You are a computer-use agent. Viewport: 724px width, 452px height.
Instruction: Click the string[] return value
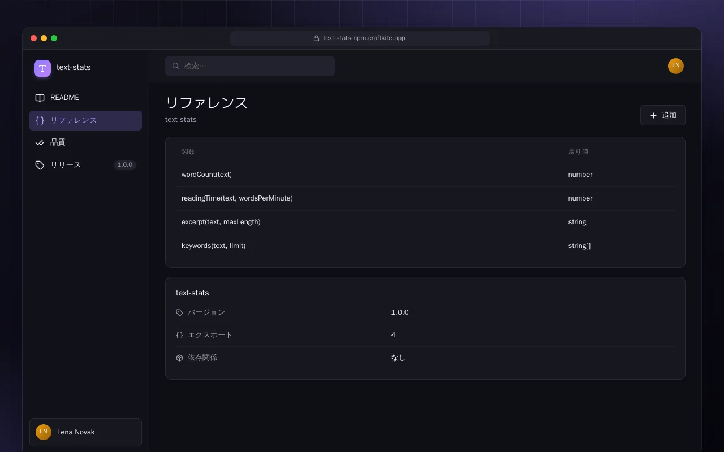coord(579,246)
